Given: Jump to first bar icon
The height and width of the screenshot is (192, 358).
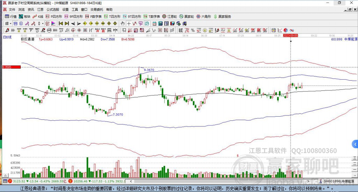Looking at the screenshot, I should (x=61, y=23).
